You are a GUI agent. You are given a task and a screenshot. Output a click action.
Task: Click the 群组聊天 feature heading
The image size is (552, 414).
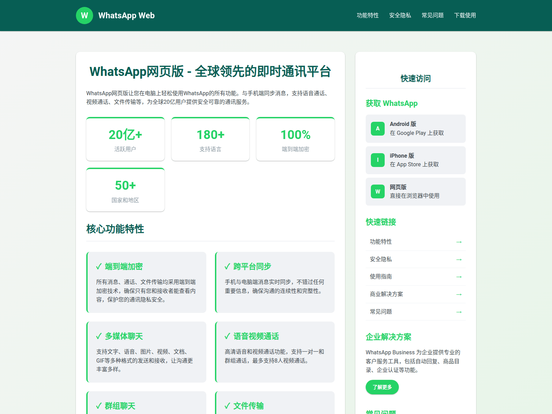(120, 406)
